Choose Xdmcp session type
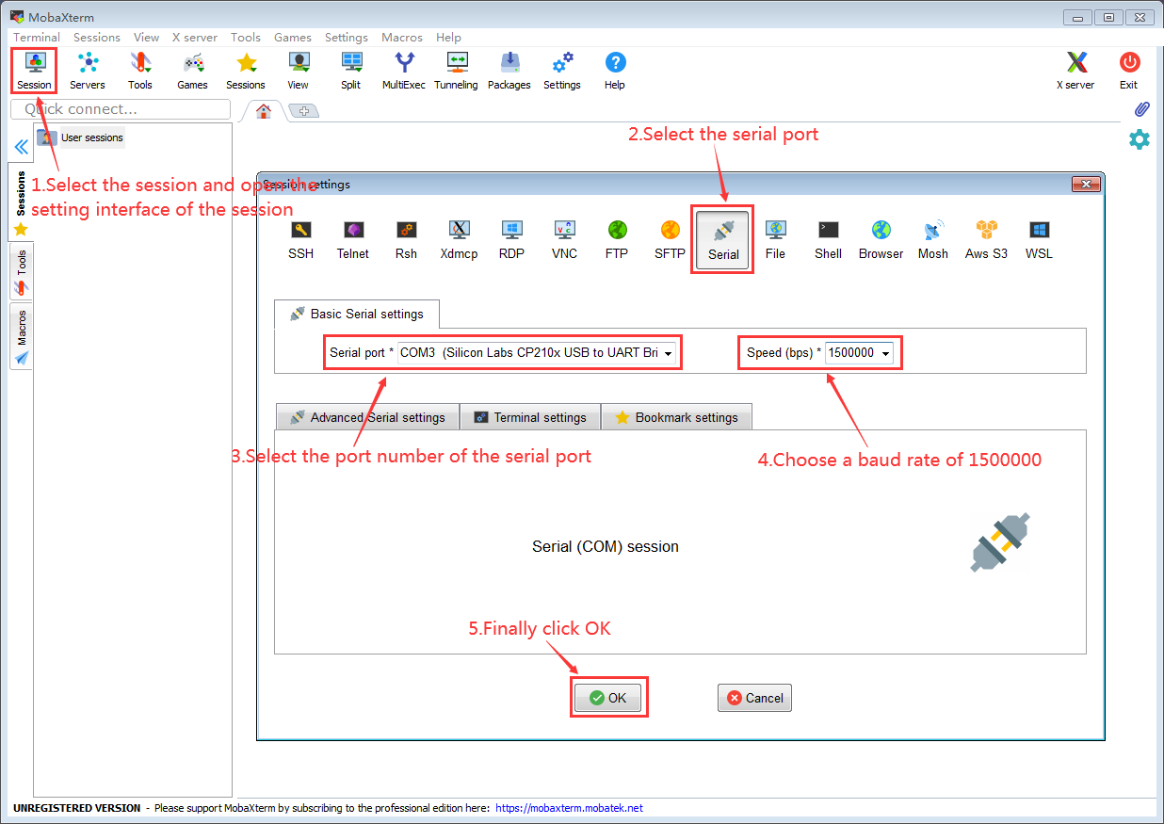Viewport: 1164px width, 824px height. pyautogui.click(x=459, y=240)
